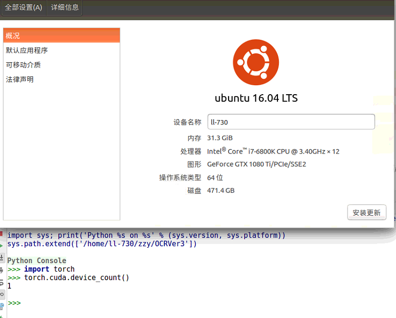Click the sys.path.extend line in console
The height and width of the screenshot is (318, 396).
pos(102,244)
